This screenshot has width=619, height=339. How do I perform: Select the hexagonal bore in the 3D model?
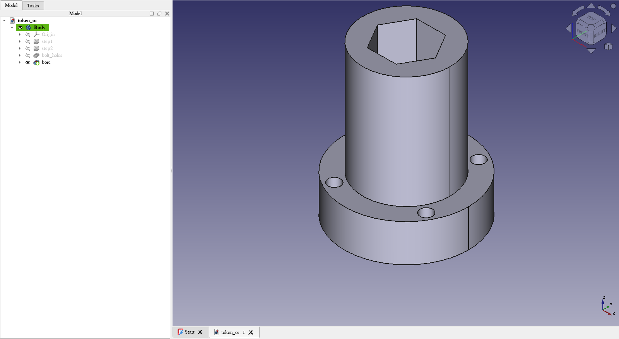(x=406, y=41)
